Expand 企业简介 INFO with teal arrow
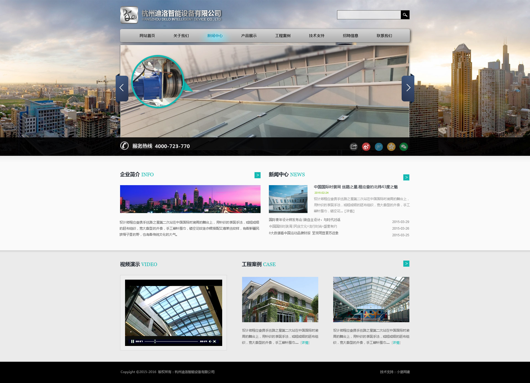Viewport: 530px width, 383px height. (257, 175)
